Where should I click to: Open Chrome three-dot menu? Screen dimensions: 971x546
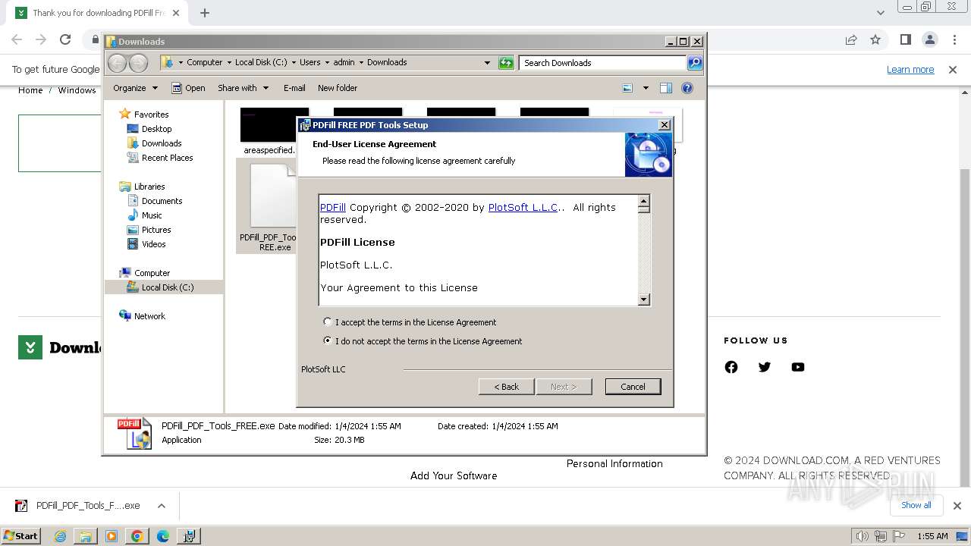(x=955, y=39)
